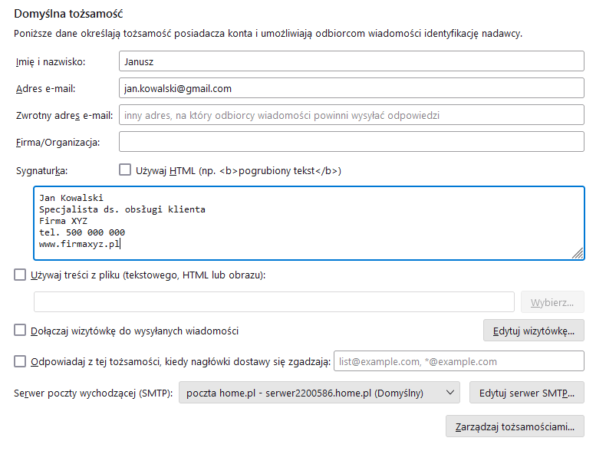The height and width of the screenshot is (451, 596).
Task: Click the Firma/Organizacja input field
Action: (x=351, y=142)
